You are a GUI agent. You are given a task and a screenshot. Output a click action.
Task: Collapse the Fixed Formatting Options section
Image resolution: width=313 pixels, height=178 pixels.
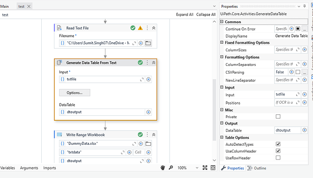coord(222,42)
